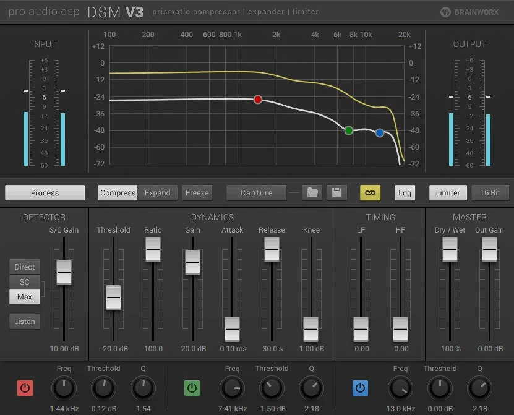This screenshot has width=514, height=415.
Task: Click the blue band Freq knob
Action: 400,388
